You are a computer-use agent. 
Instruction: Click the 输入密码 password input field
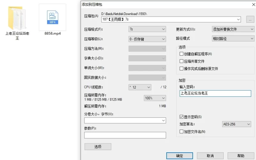(x=215, y=93)
